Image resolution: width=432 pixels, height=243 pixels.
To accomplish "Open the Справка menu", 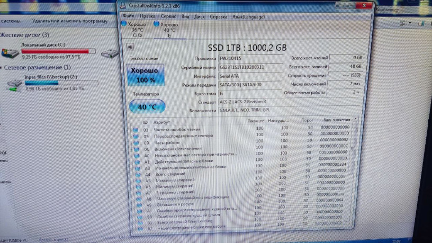I will pos(219,17).
